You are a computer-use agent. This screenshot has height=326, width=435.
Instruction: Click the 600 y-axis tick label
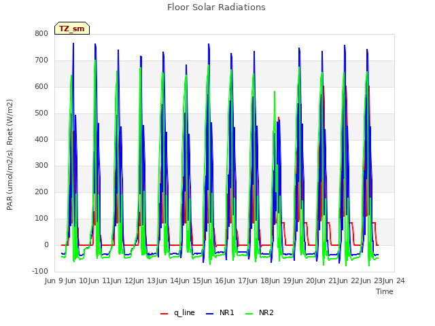(x=41, y=86)
